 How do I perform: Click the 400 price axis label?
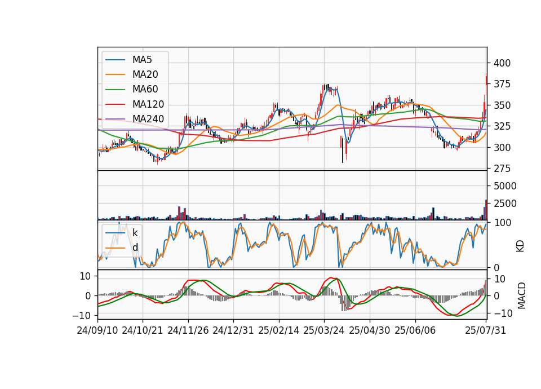pyautogui.click(x=502, y=63)
